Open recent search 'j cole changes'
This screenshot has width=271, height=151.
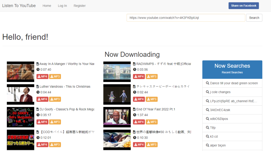coord(220,92)
